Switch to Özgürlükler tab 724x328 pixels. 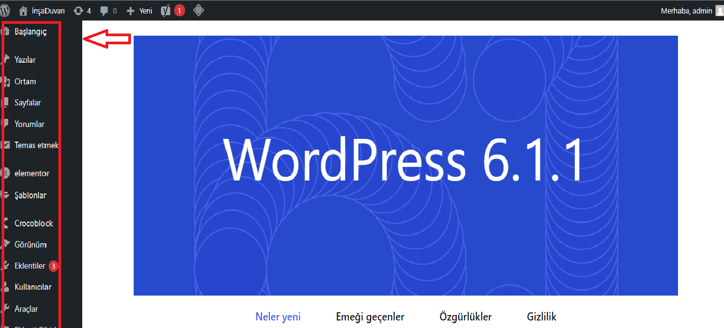point(466,317)
